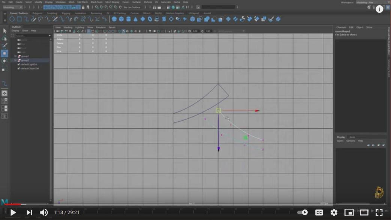Viewport: 391px width, 220px height.
Task: Open the Channels menu in Channel Box
Action: click(x=341, y=27)
